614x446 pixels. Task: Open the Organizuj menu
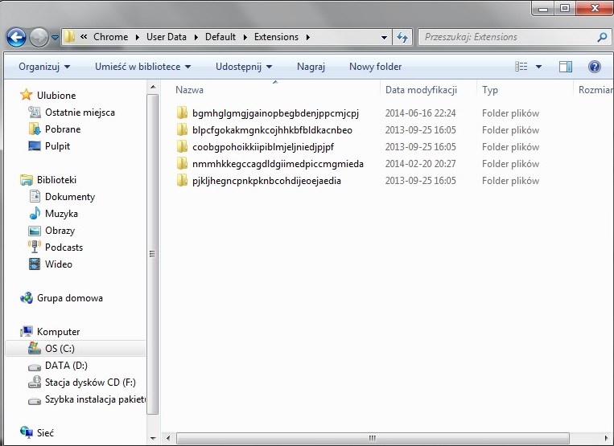pos(44,67)
